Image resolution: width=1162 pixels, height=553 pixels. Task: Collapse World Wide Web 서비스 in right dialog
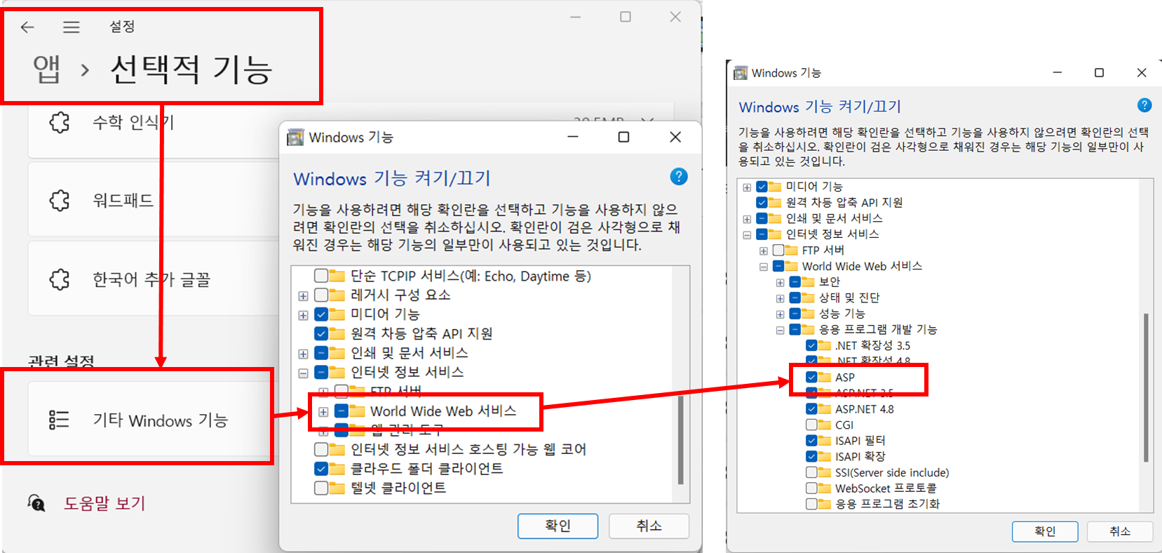tap(763, 267)
